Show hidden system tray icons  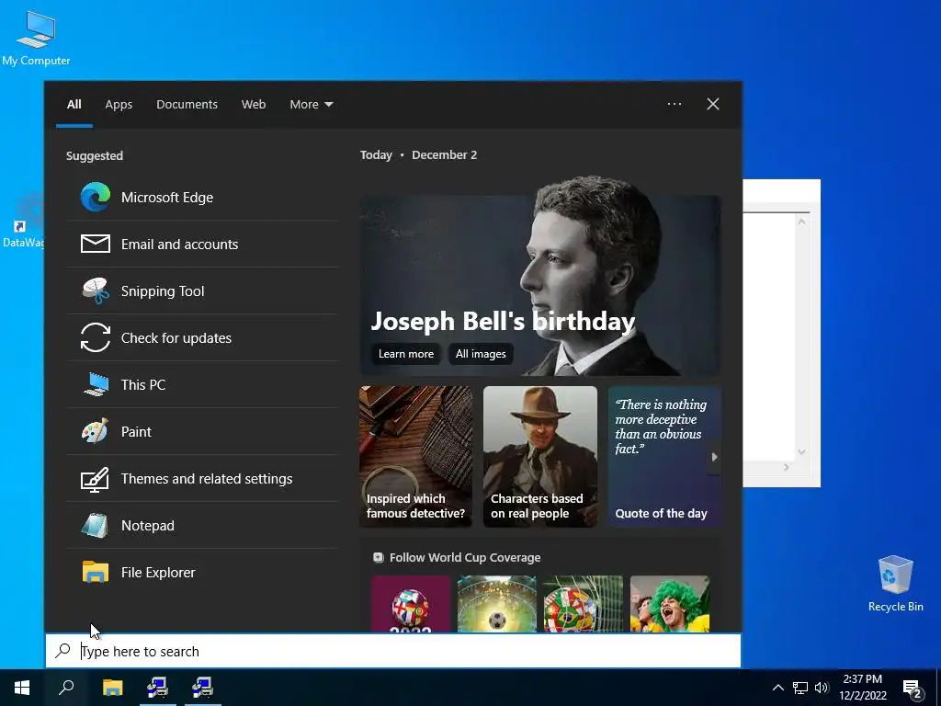pyautogui.click(x=777, y=688)
